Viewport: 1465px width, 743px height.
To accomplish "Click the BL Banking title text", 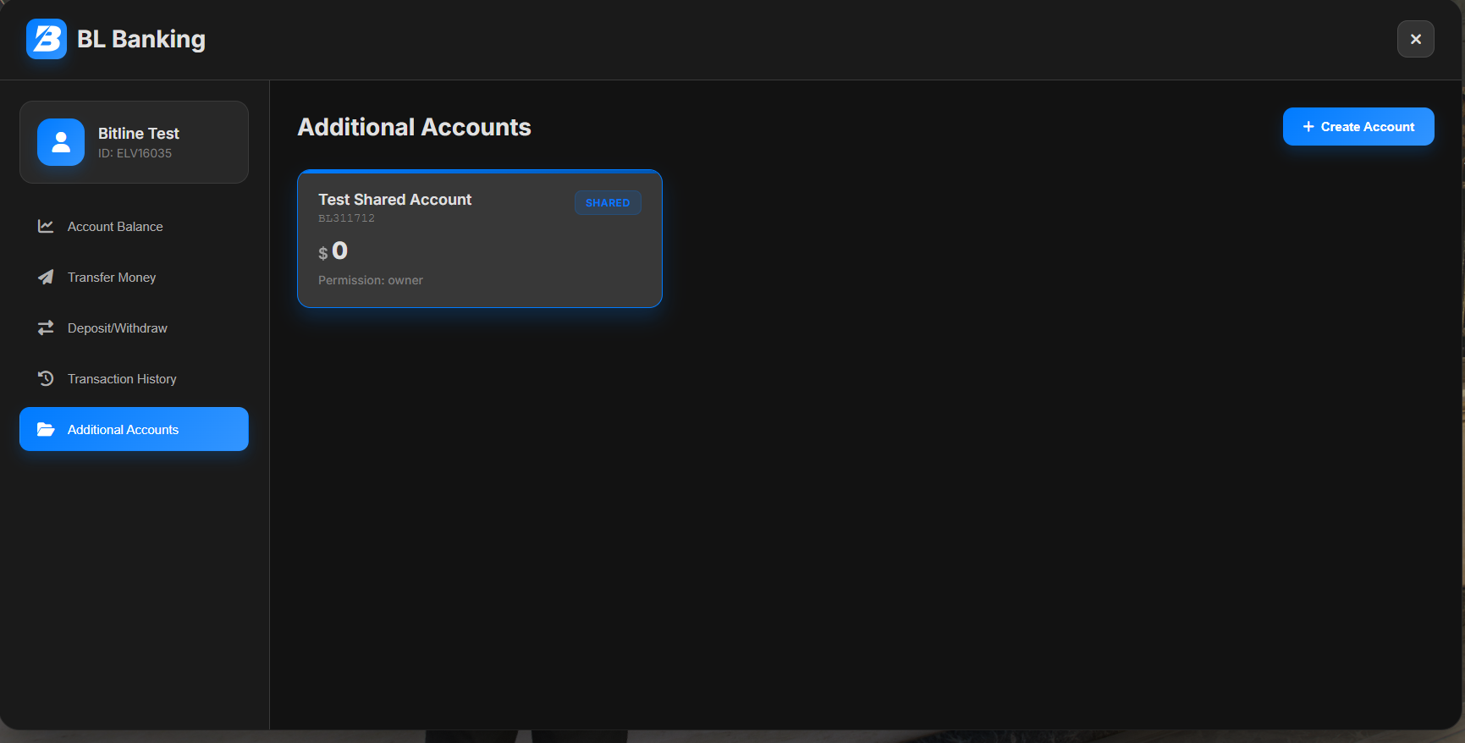I will coord(141,39).
